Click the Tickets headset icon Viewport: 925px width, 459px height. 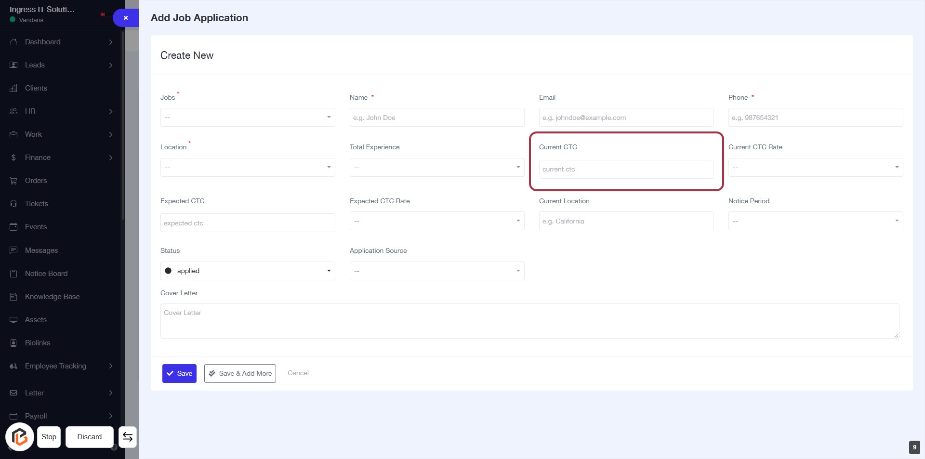click(13, 204)
